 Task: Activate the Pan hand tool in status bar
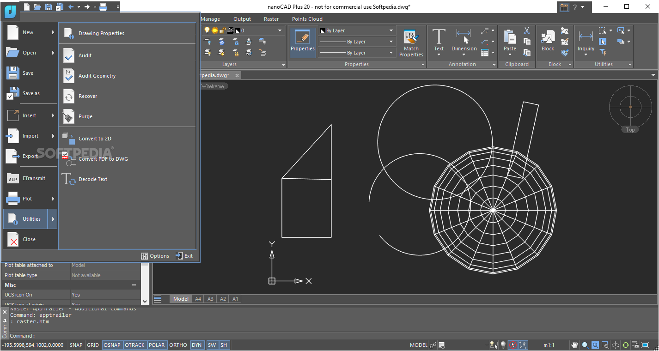click(x=574, y=345)
